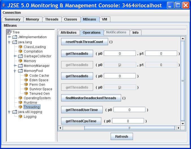Expand the MemoryManager tree node
191x149 pixels.
(15, 66)
